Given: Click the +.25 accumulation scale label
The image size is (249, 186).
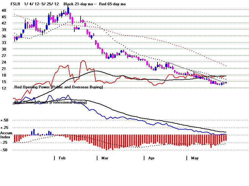Looking at the screenshot, I should pyautogui.click(x=4, y=128).
